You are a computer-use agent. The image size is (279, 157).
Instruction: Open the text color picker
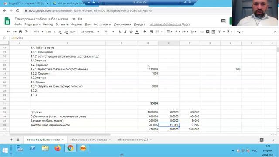click(137, 32)
